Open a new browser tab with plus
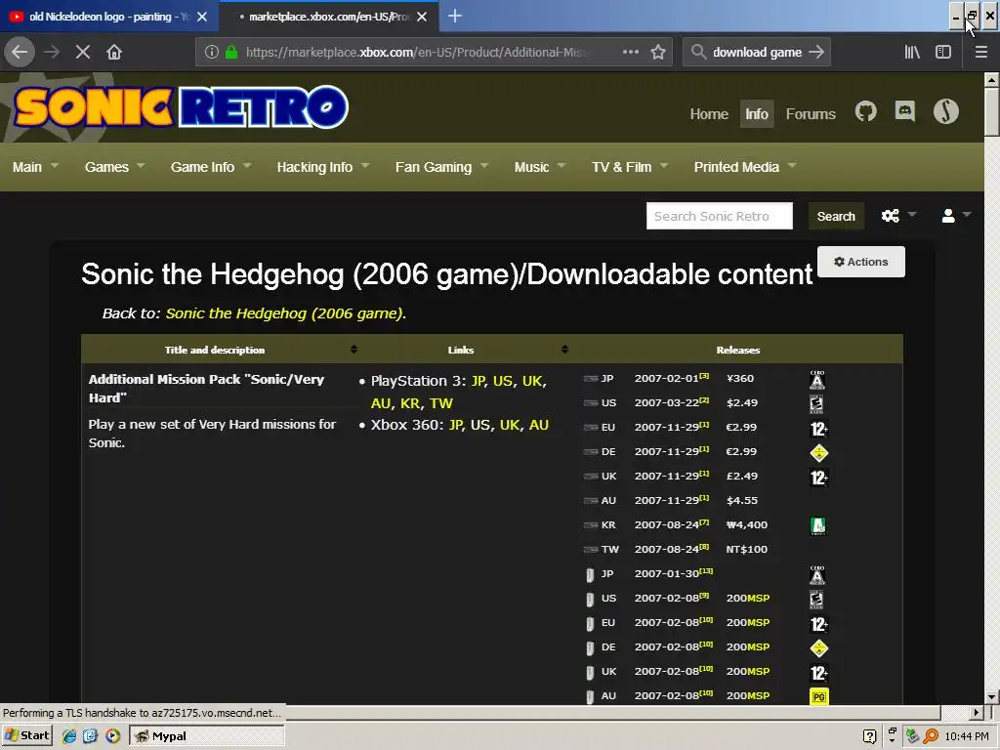 [455, 16]
